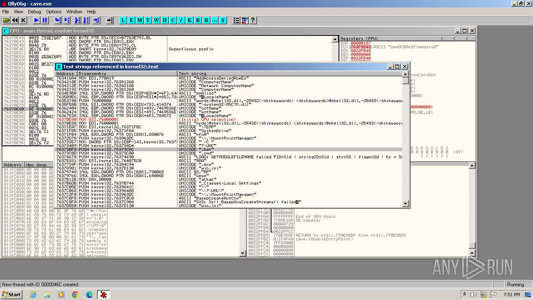Image resolution: width=533 pixels, height=300 pixels.
Task: Start Trace over from the toolbar
Action: point(86,20)
